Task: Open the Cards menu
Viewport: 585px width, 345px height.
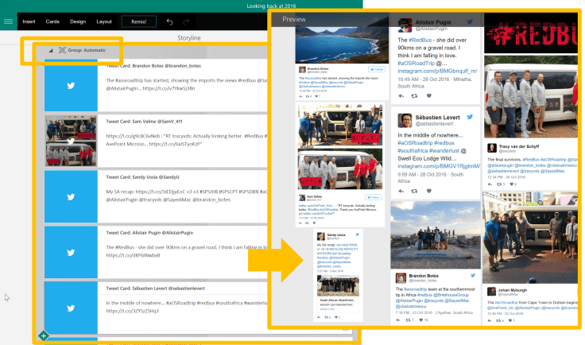Action: tap(52, 21)
